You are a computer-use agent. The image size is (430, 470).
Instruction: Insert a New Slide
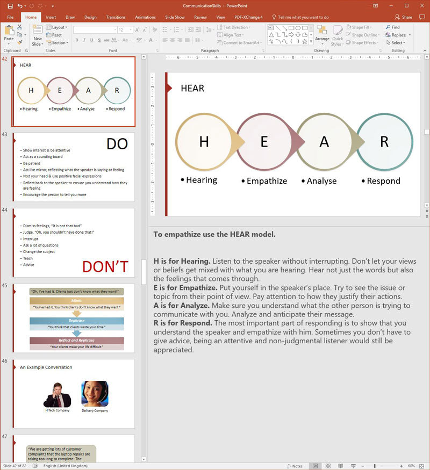[x=38, y=35]
